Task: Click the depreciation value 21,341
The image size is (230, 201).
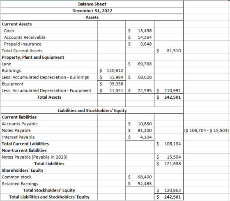Action: 116,90
